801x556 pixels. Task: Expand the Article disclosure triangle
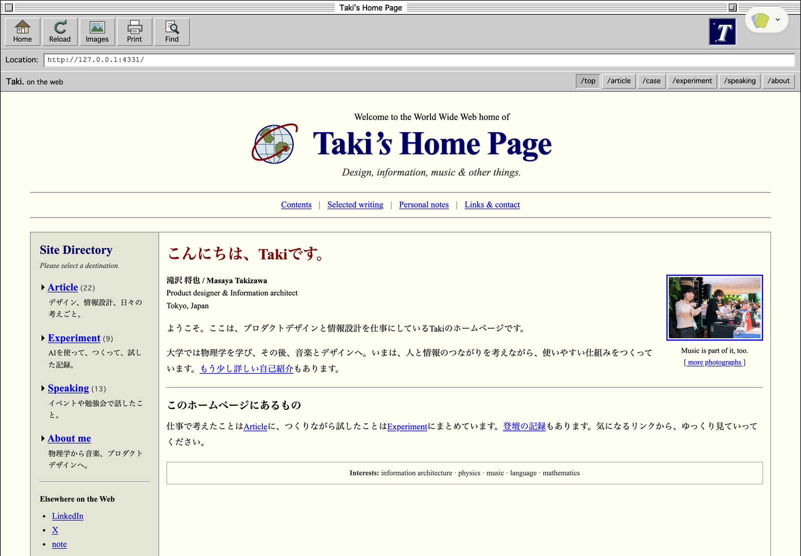click(x=43, y=287)
